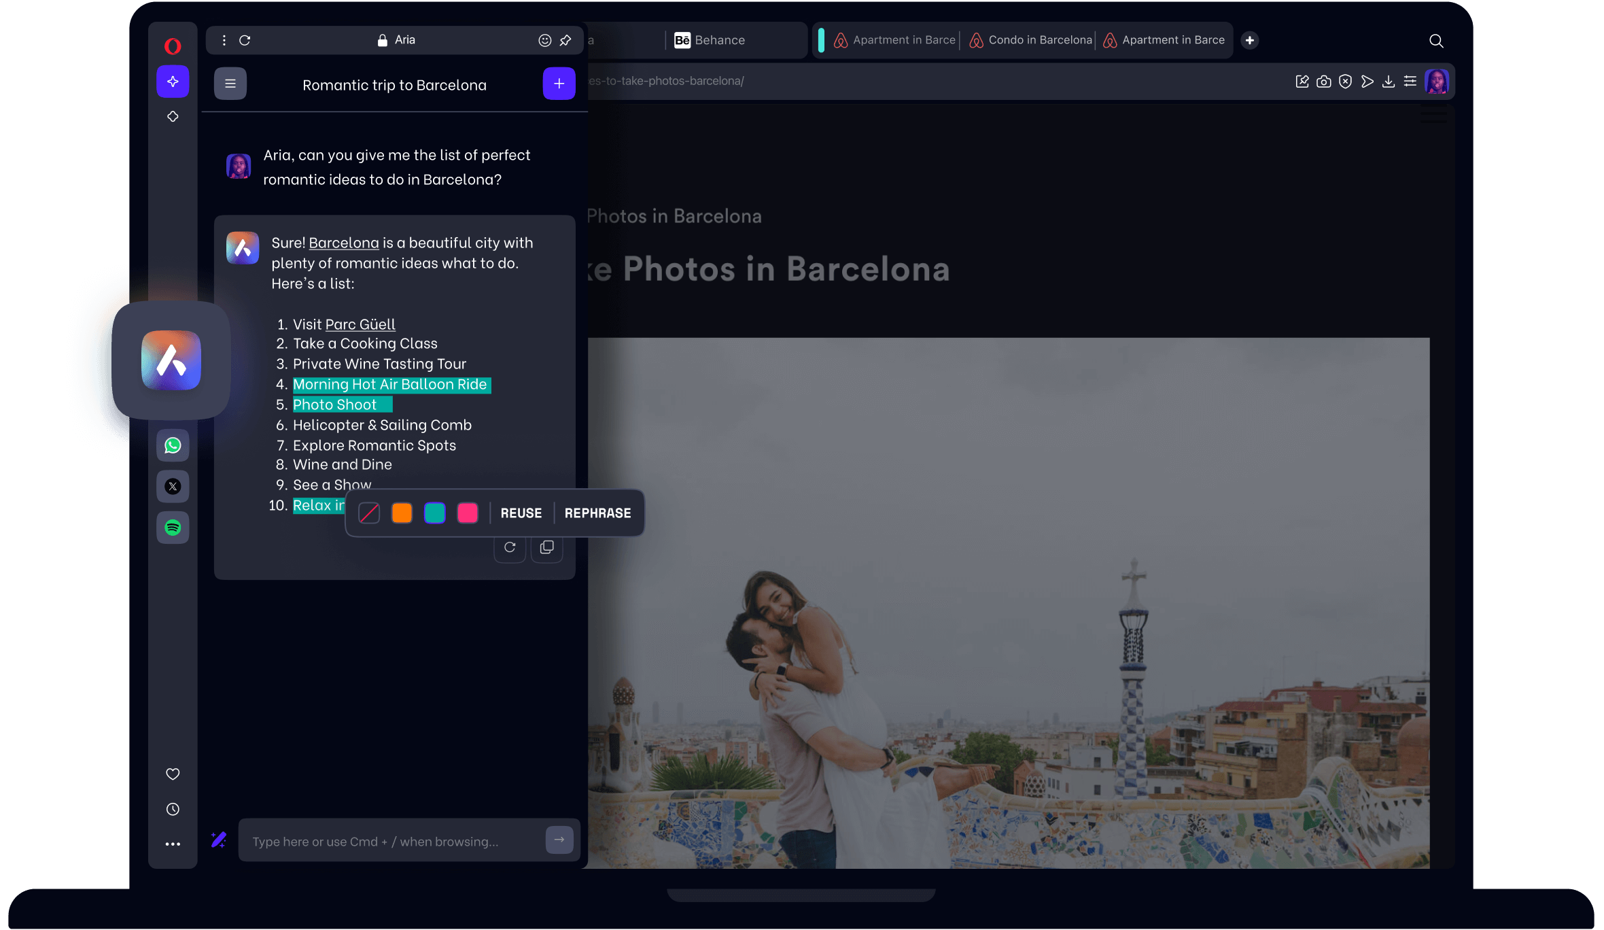Open the Aria AI sidebar sparkle icon
The image size is (1604, 930).
click(x=173, y=82)
